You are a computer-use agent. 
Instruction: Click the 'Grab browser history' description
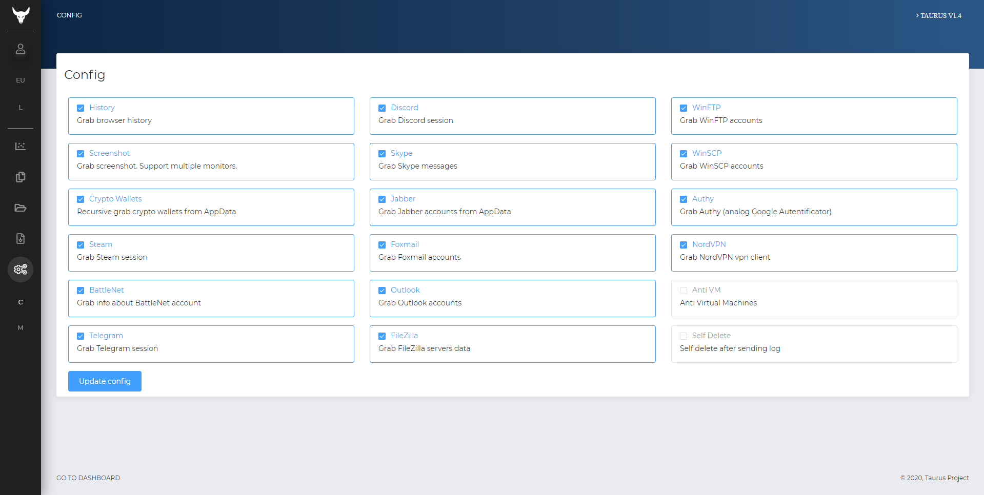click(114, 120)
